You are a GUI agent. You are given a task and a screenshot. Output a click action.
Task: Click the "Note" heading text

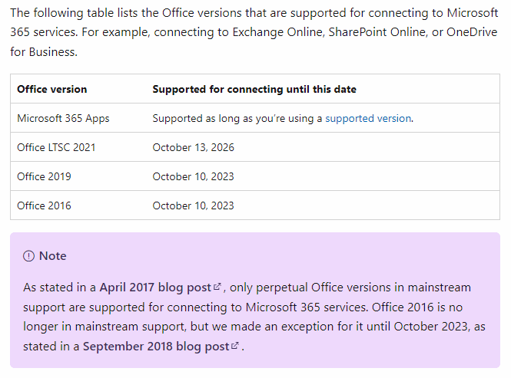(53, 256)
